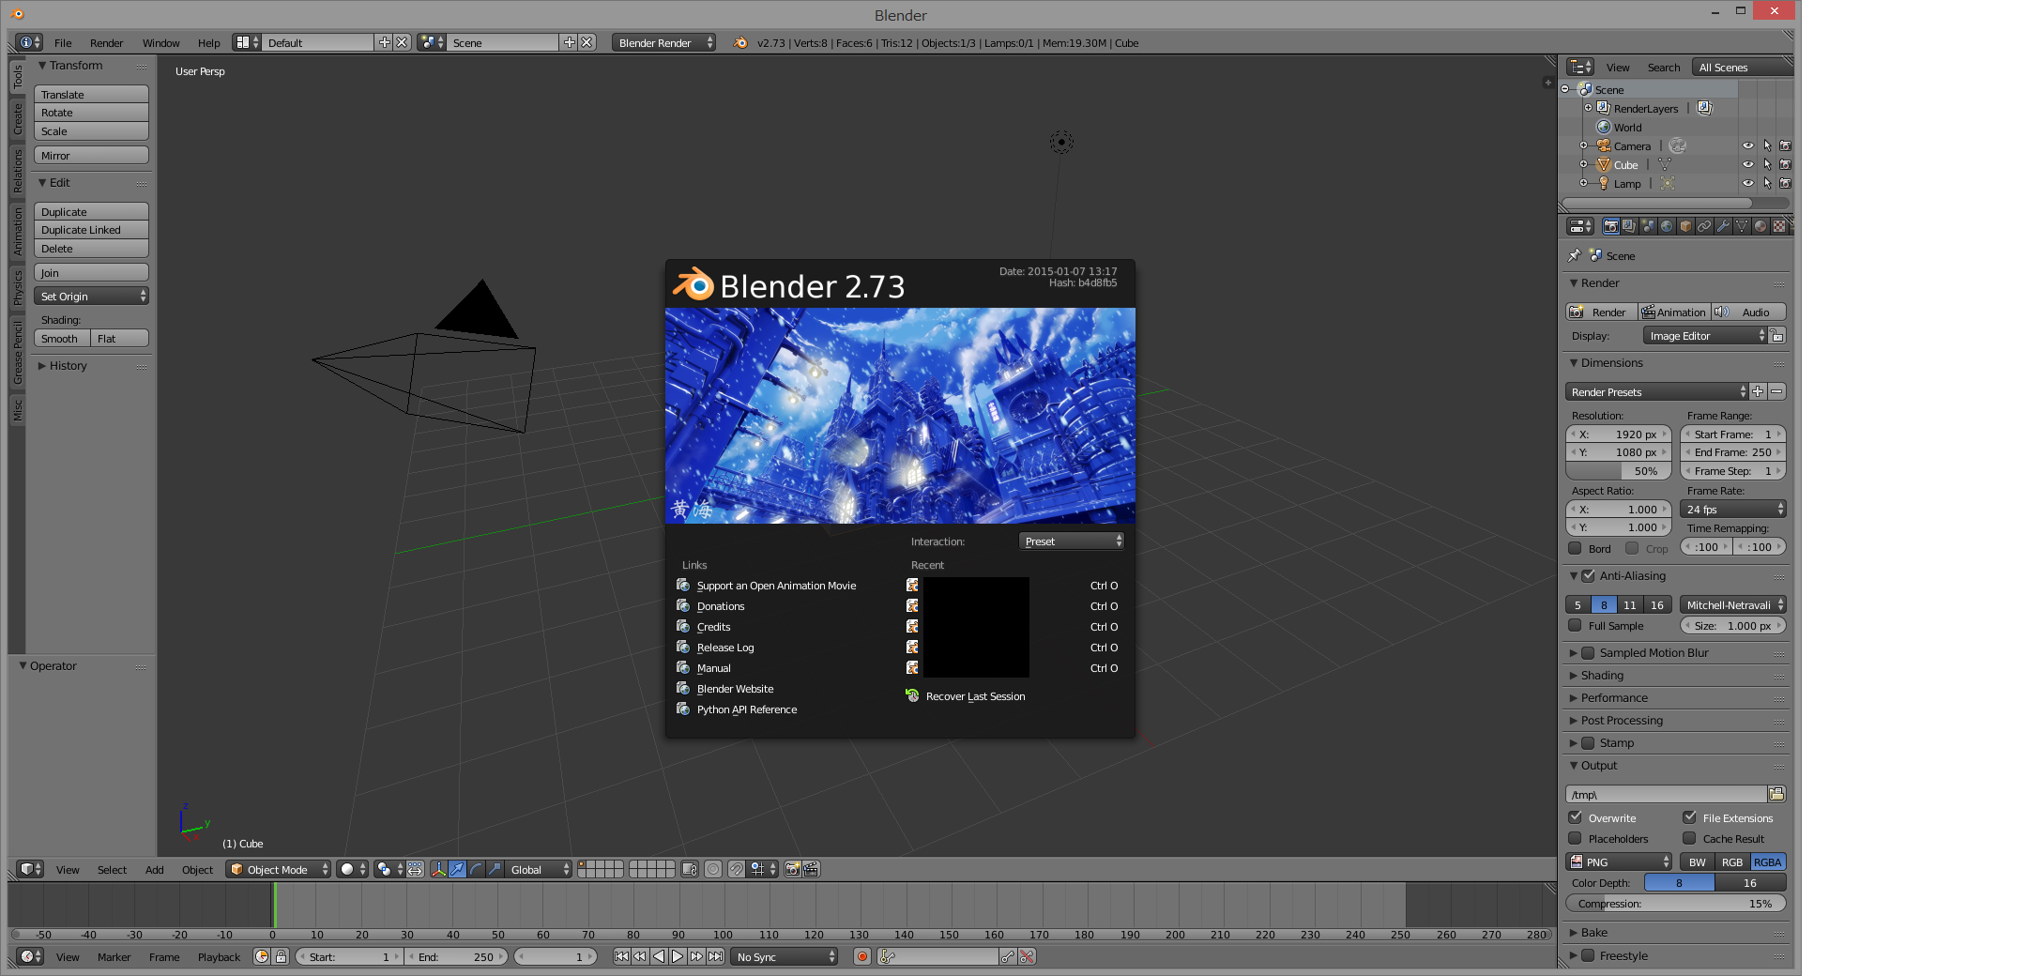Open the Constraints properties tab chain icon
Image resolution: width=2027 pixels, height=976 pixels.
(1704, 226)
